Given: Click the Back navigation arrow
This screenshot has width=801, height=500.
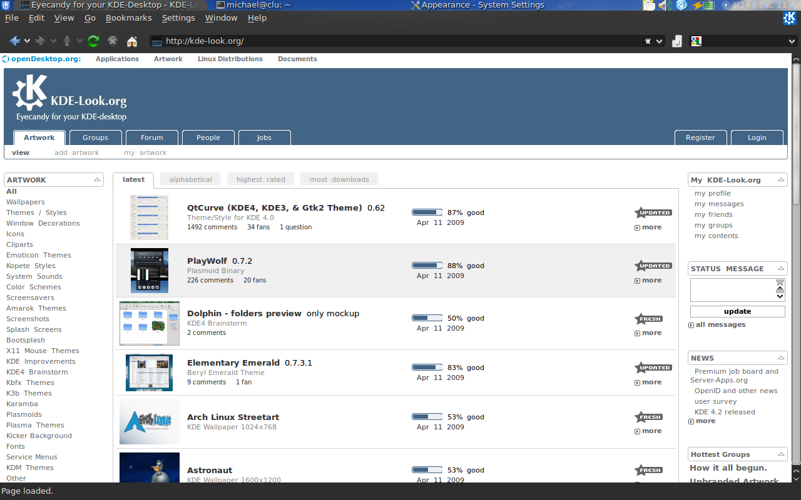Looking at the screenshot, I should [14, 41].
